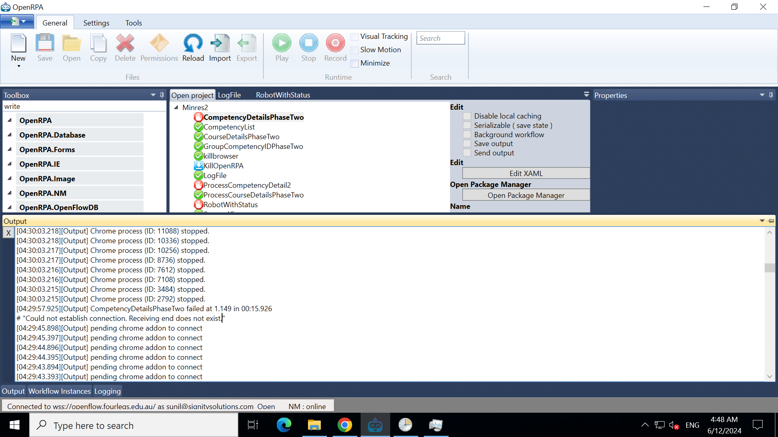Click the Edit XAML button
The height and width of the screenshot is (437, 778).
click(526, 173)
